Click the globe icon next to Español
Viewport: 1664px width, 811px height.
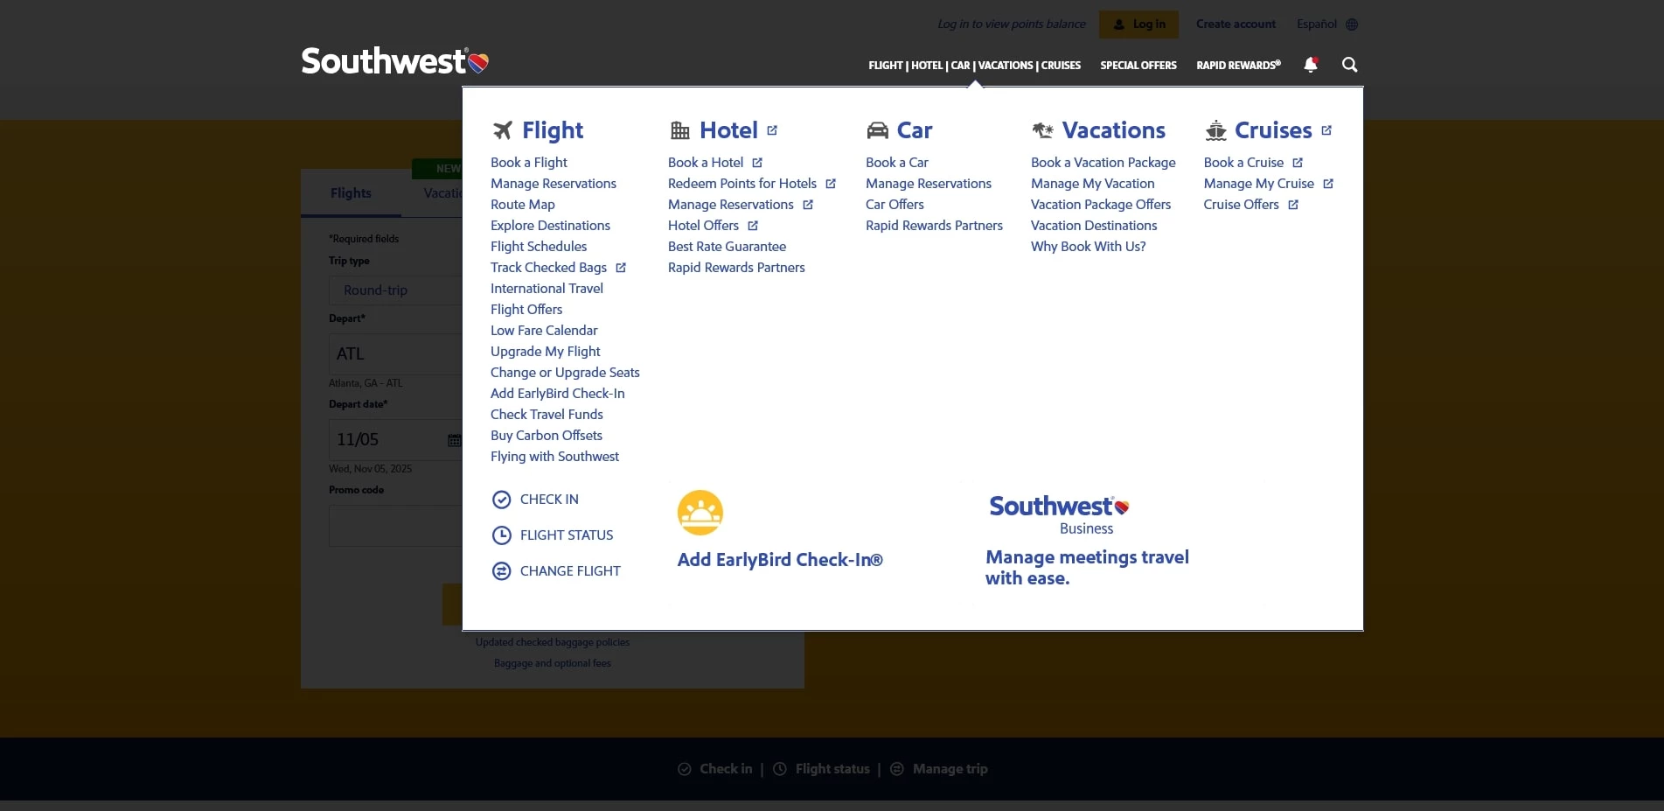coord(1351,24)
